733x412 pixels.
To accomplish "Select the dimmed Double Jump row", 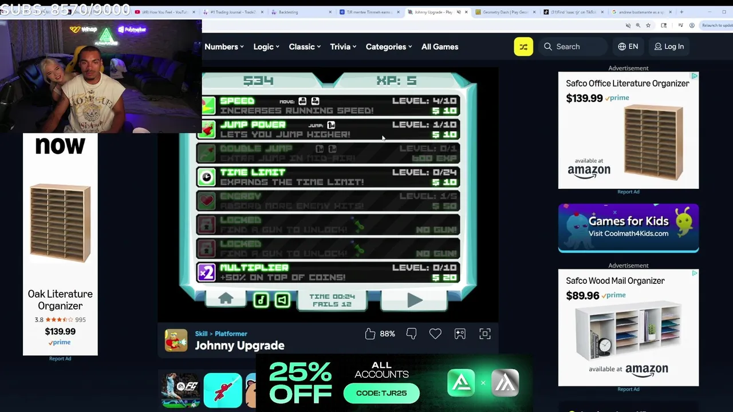I will (329, 153).
